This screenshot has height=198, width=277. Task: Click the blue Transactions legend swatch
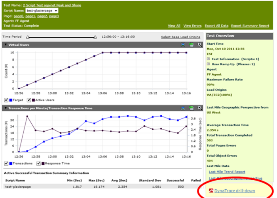tap(11, 163)
